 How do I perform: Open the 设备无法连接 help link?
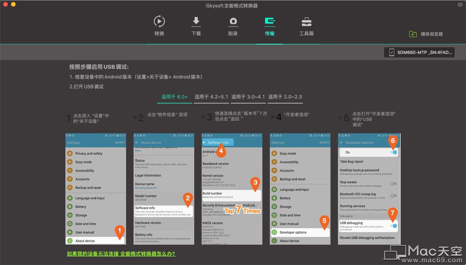click(121, 253)
